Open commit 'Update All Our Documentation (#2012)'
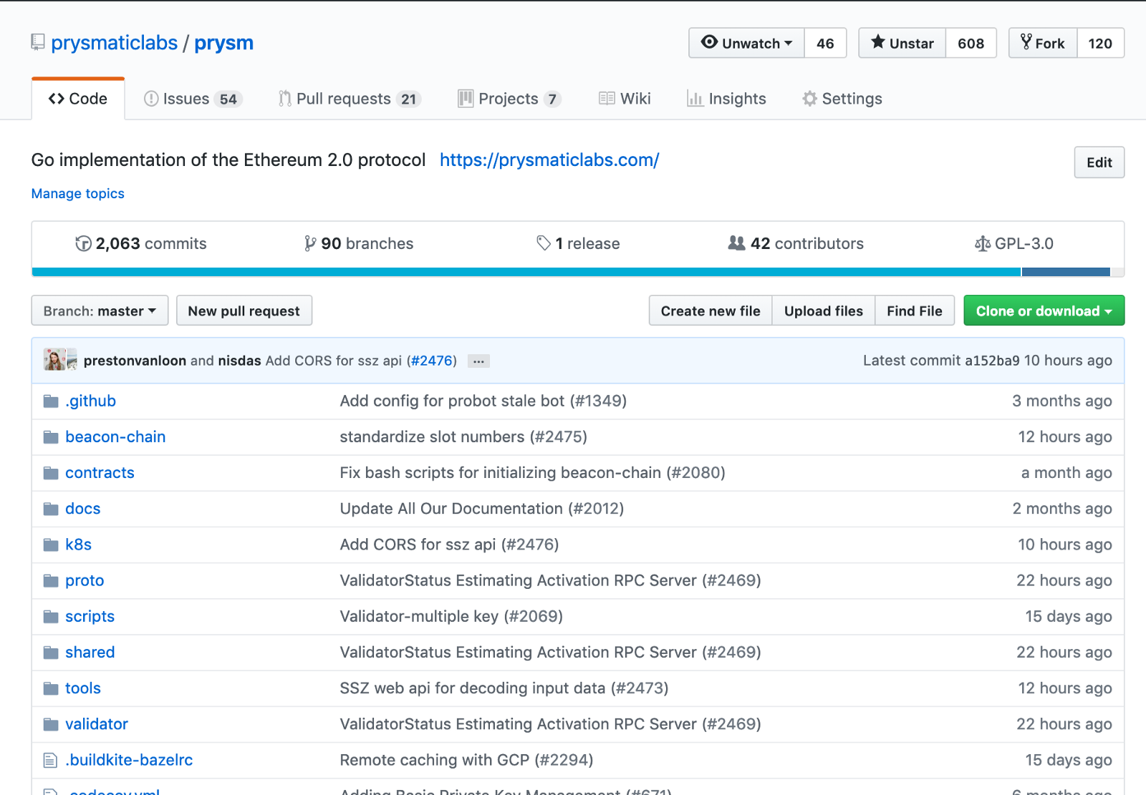Image resolution: width=1146 pixels, height=795 pixels. click(482, 509)
